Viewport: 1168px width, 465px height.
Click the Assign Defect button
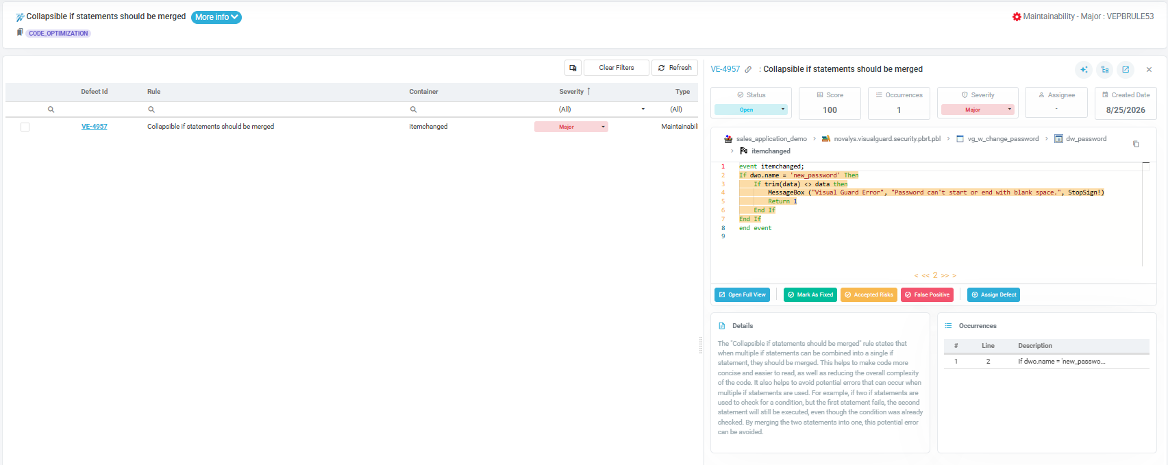[x=993, y=294]
